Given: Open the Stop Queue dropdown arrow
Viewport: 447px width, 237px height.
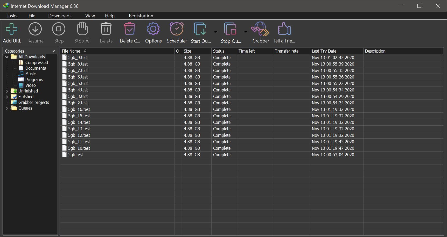Looking at the screenshot, I should pos(246,32).
